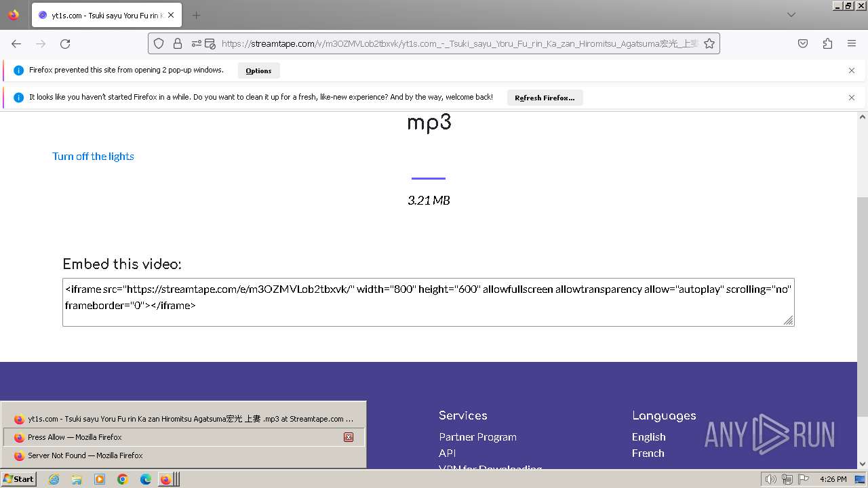Select Press Allow Firefox window entry
The width and height of the screenshot is (868, 488).
coord(184,437)
